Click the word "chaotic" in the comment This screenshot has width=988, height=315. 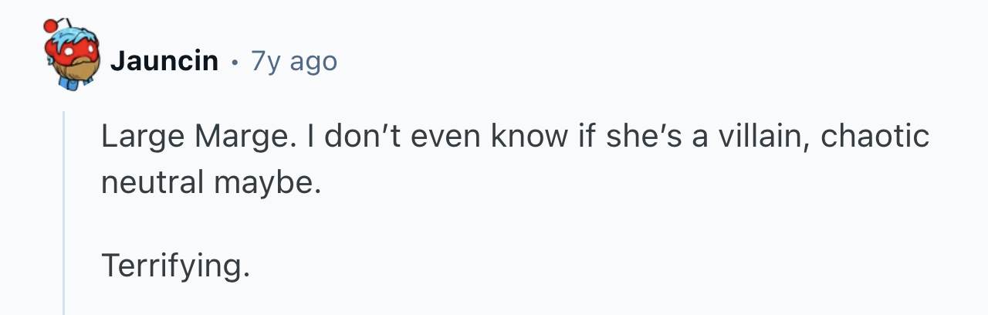click(875, 137)
